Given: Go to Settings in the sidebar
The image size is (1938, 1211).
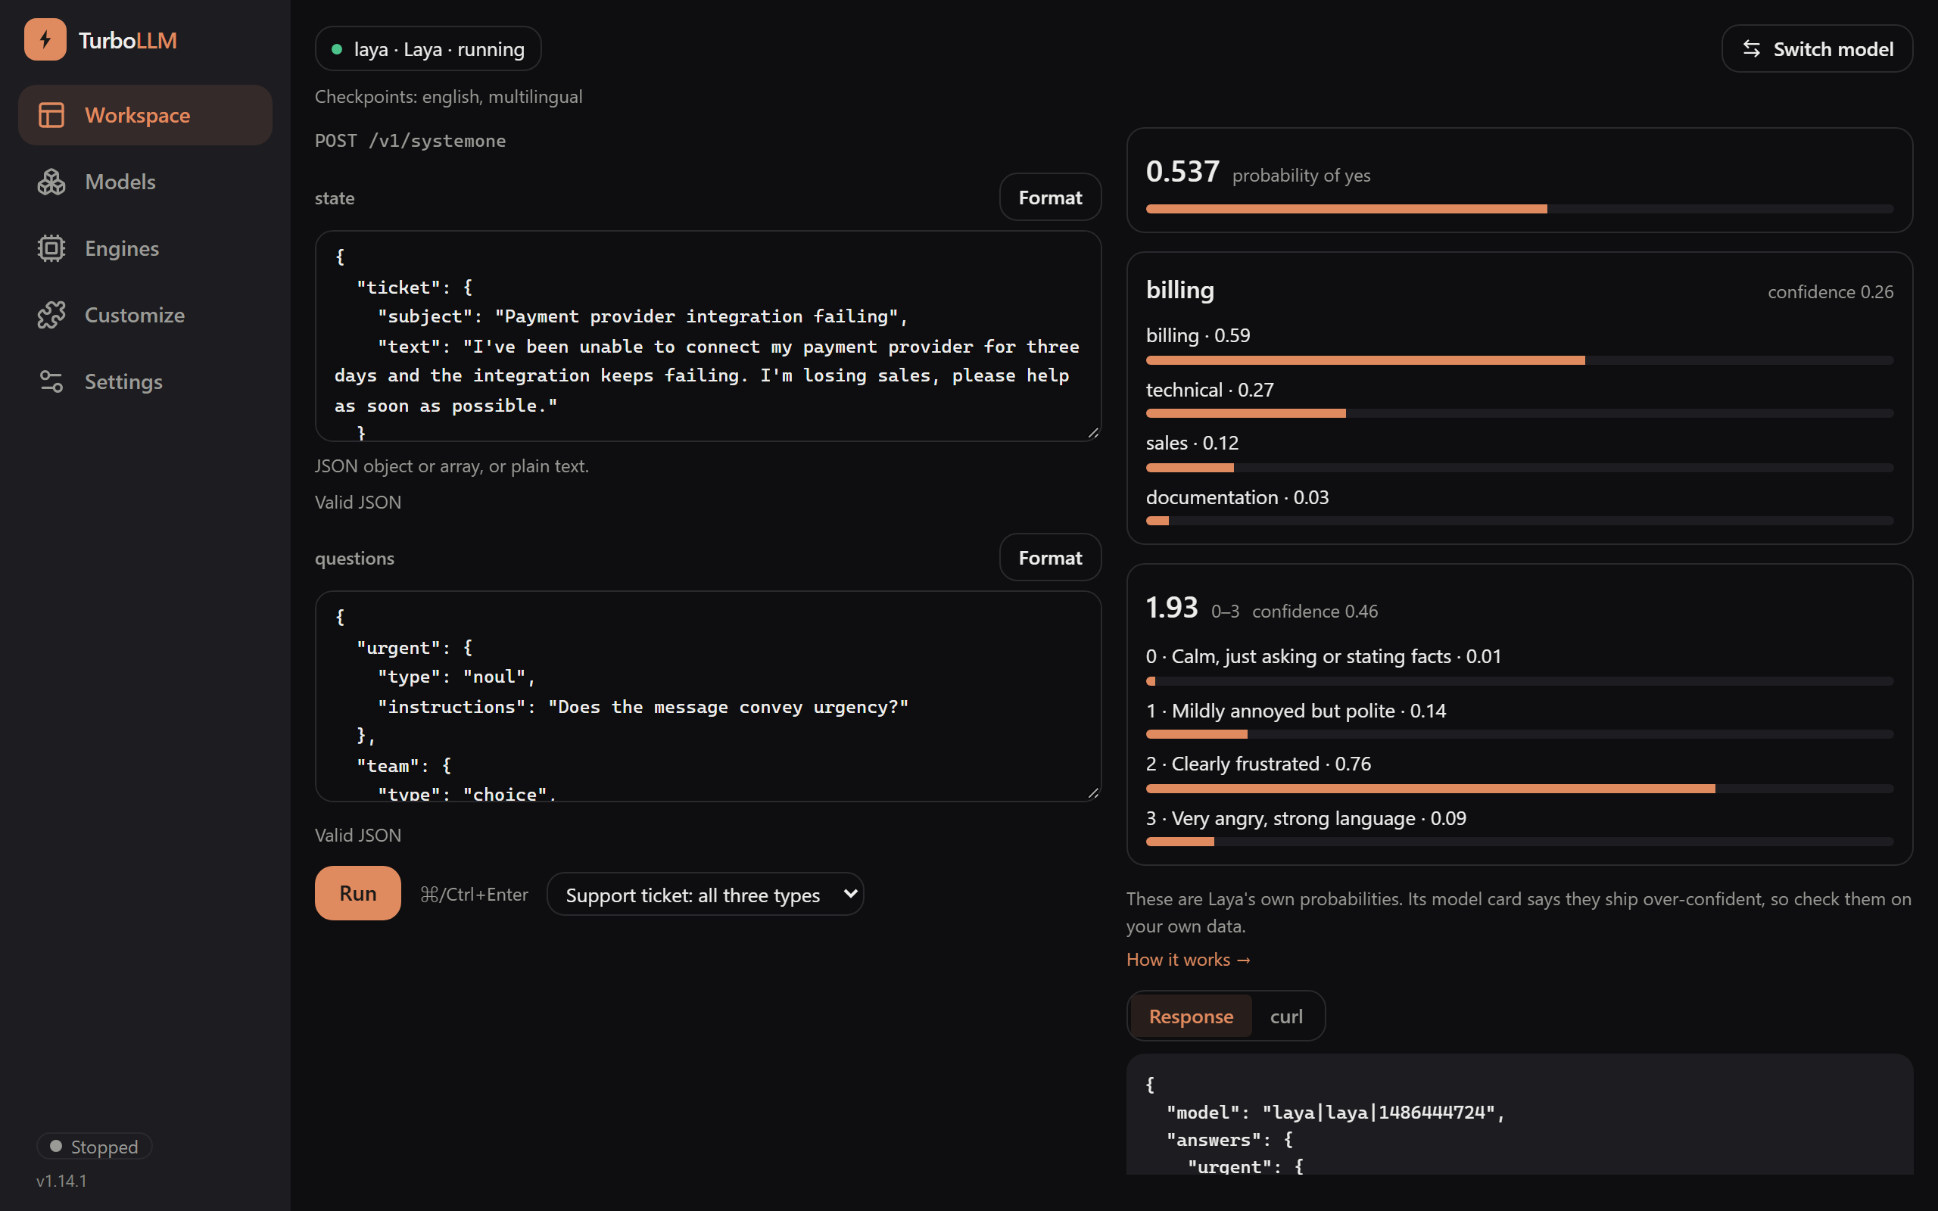Looking at the screenshot, I should coord(145,381).
